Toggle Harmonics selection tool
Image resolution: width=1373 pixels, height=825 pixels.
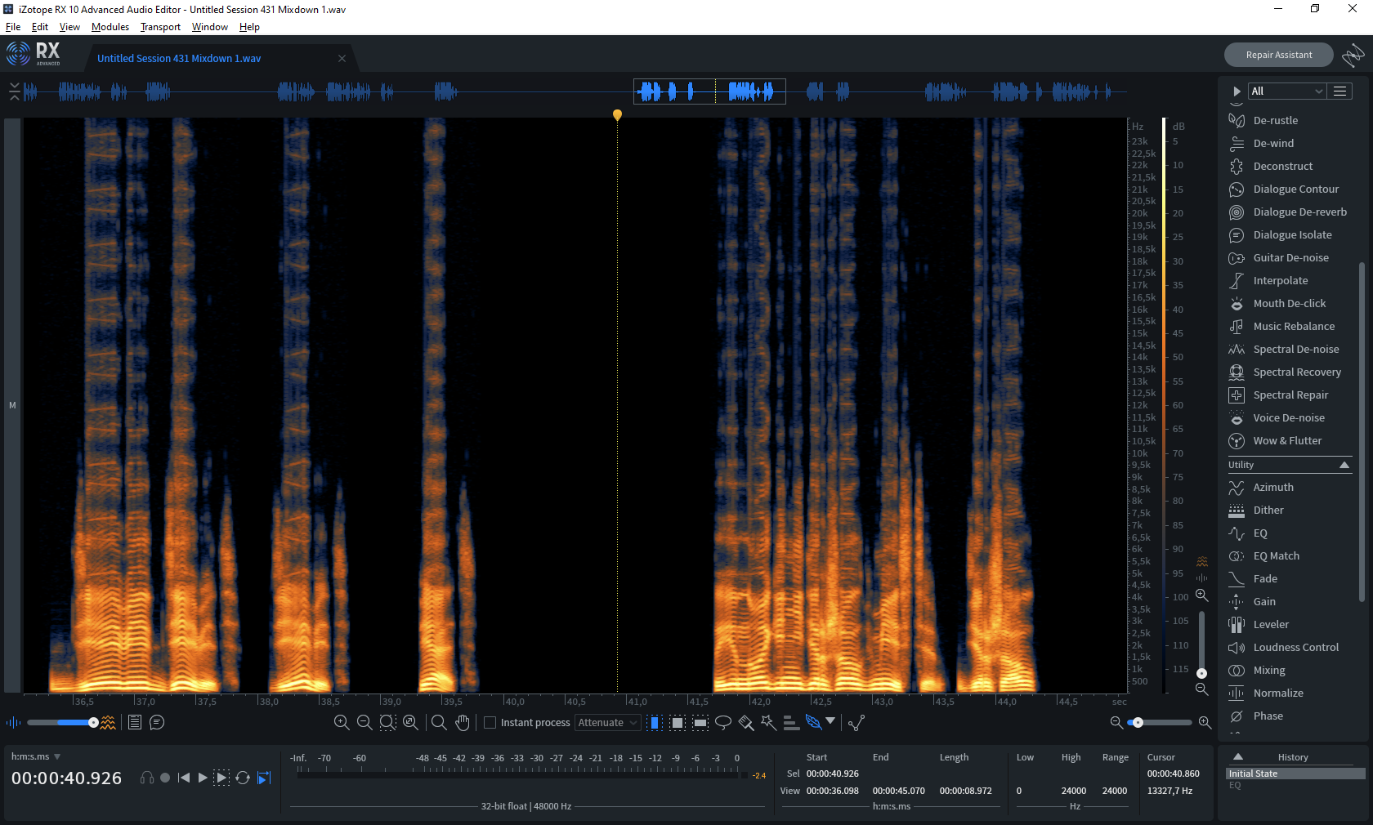791,722
